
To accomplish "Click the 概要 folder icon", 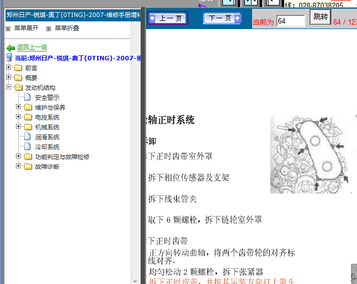I will tap(18, 78).
